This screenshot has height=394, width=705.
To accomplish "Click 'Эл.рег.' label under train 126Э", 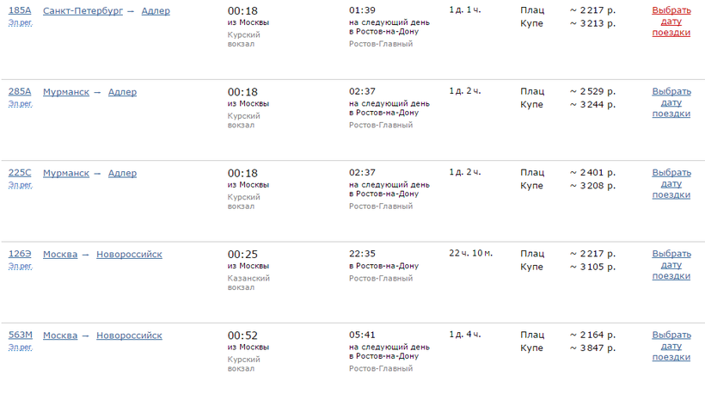I will [20, 266].
